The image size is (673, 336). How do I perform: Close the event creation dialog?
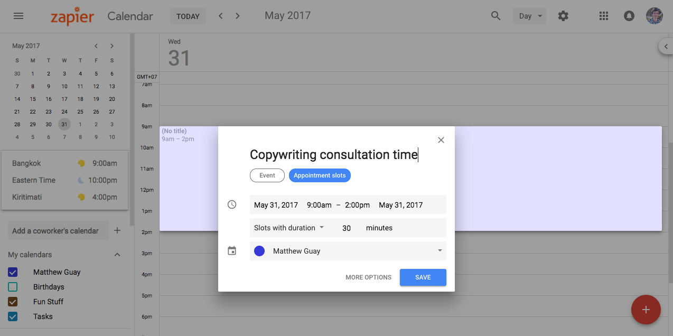coord(441,140)
